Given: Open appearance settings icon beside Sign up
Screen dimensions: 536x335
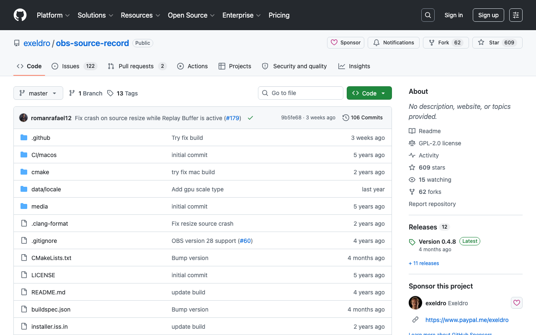Looking at the screenshot, I should (x=516, y=15).
